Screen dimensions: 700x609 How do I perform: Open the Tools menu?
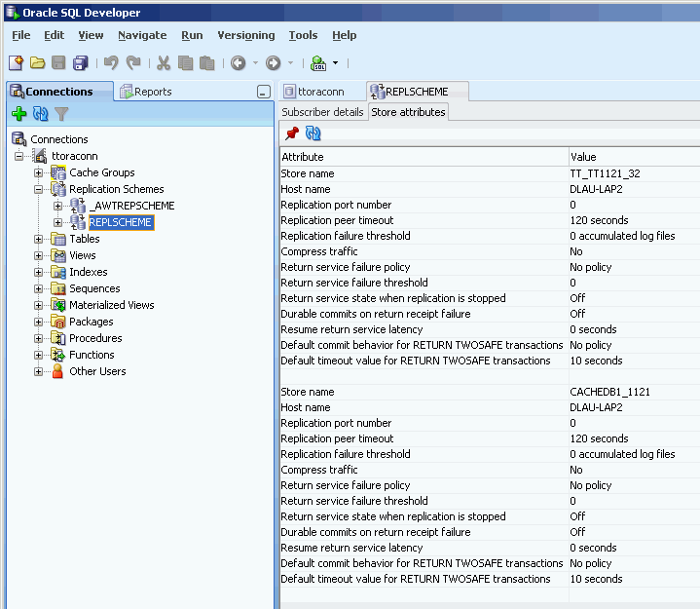point(303,35)
